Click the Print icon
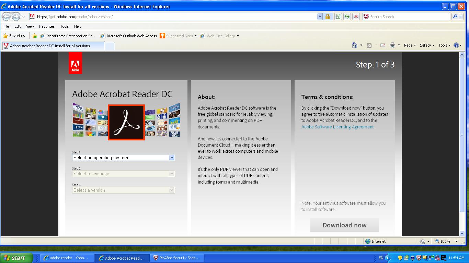This screenshot has width=469, height=263. point(392,45)
